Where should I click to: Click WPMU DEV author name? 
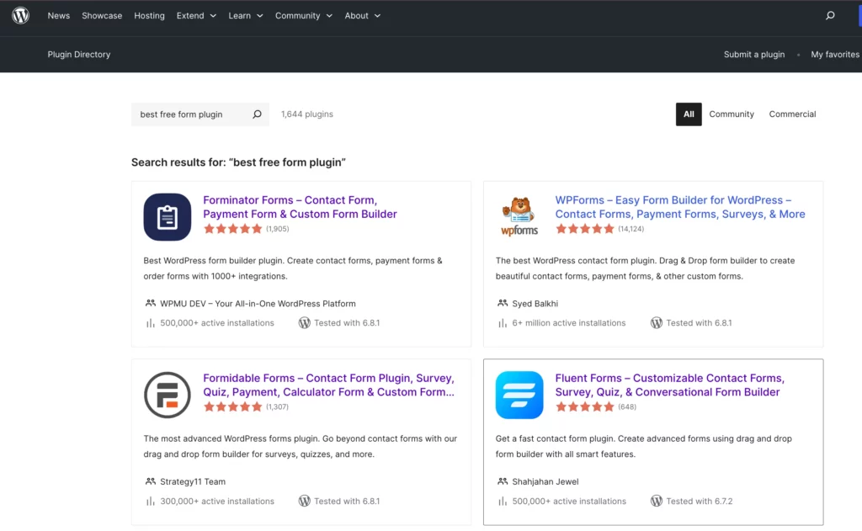[x=258, y=304]
